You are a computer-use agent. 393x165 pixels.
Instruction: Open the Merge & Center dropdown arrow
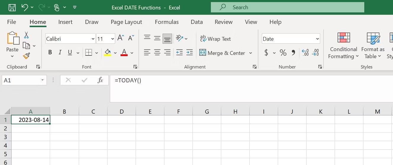click(x=251, y=53)
